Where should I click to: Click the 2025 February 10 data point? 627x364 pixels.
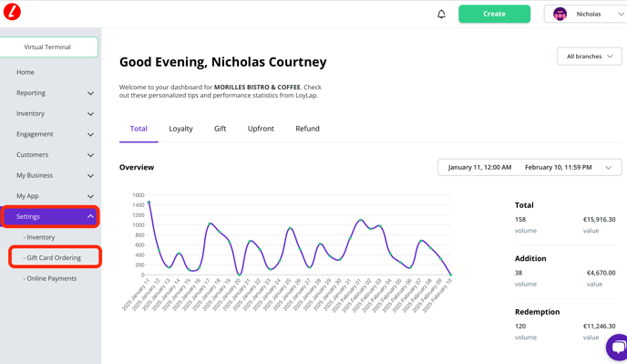[450, 275]
